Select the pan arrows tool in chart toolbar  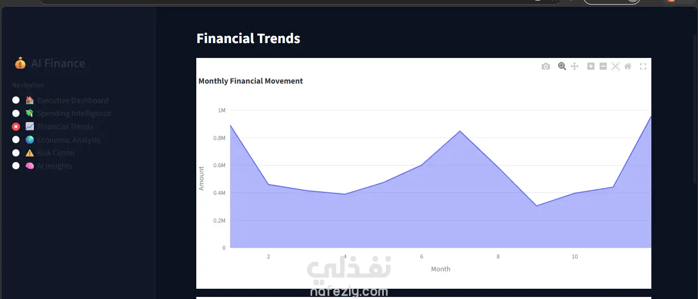574,66
